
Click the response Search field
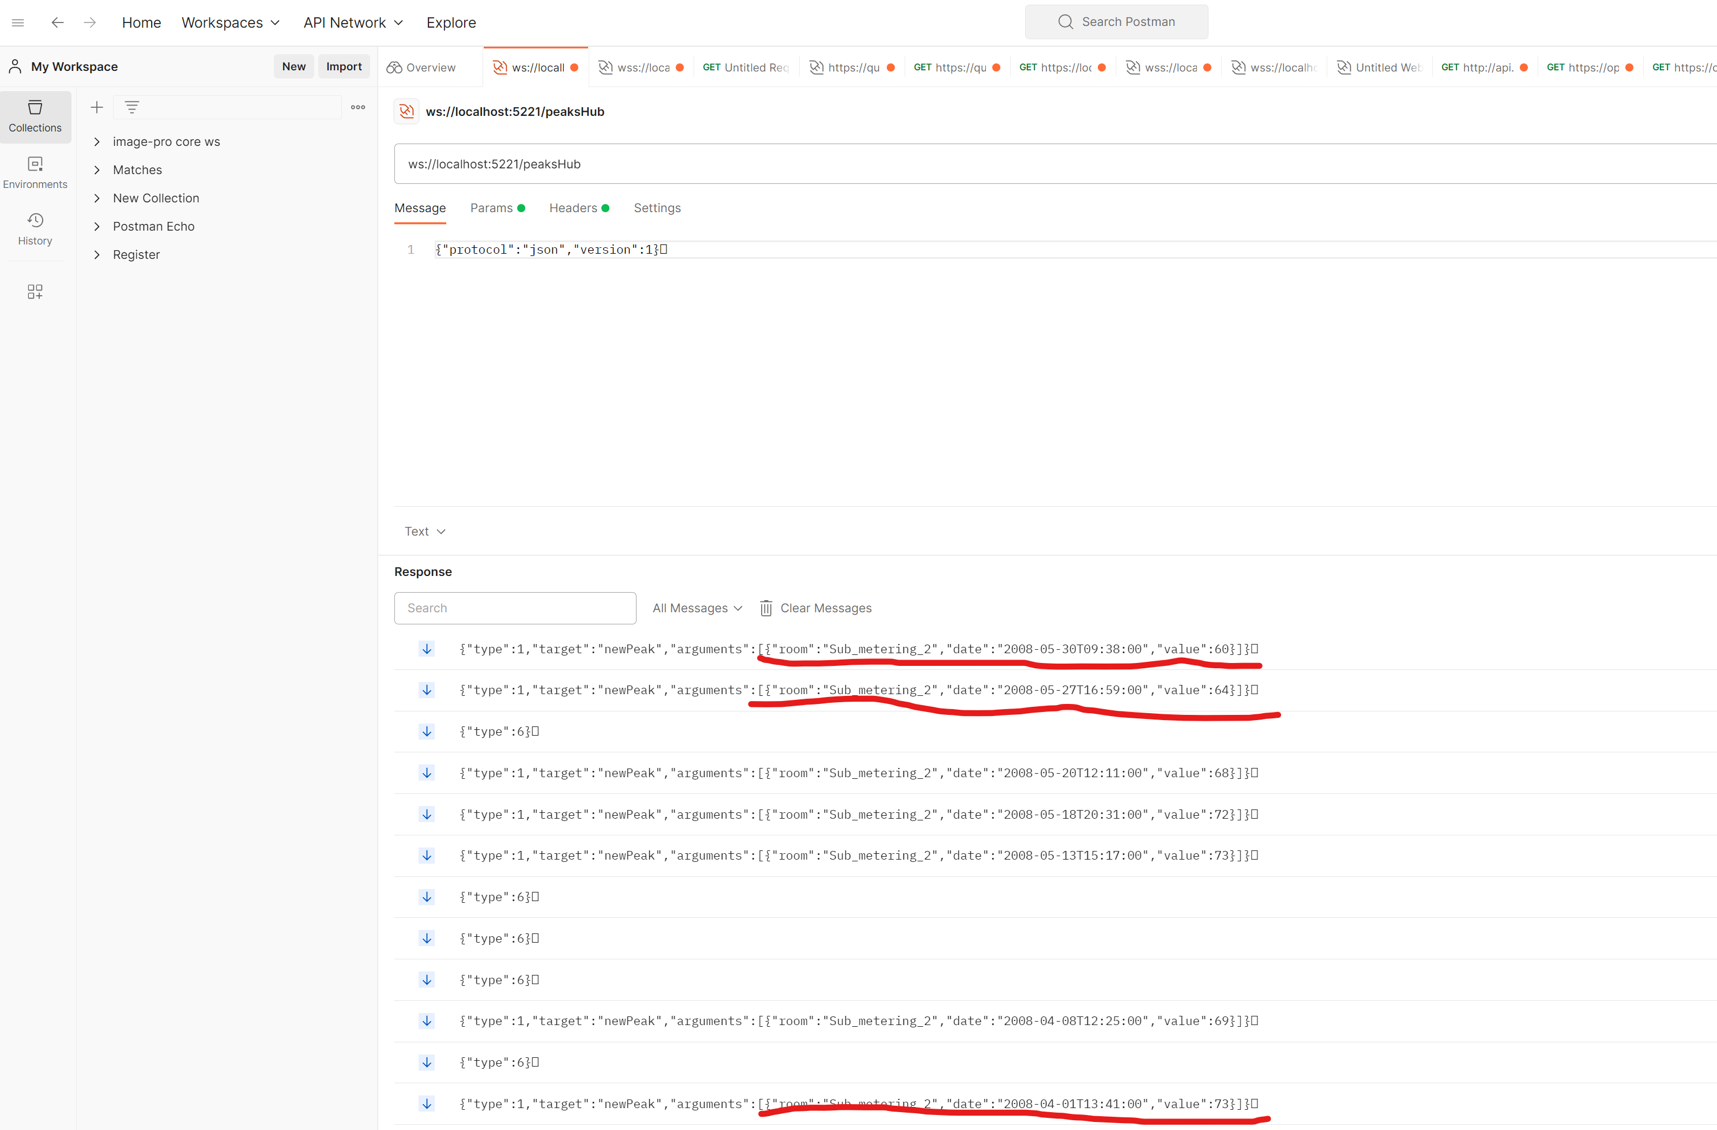pyautogui.click(x=514, y=608)
